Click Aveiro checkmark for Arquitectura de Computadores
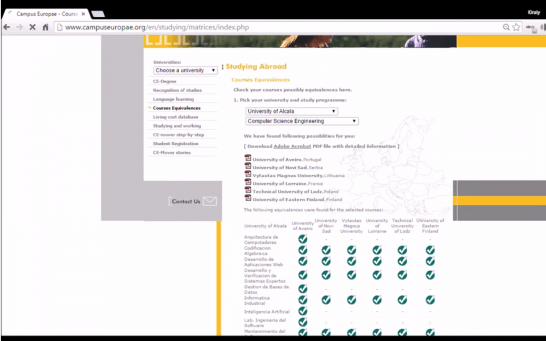Viewport: 546px width, 341px height. pyautogui.click(x=303, y=239)
